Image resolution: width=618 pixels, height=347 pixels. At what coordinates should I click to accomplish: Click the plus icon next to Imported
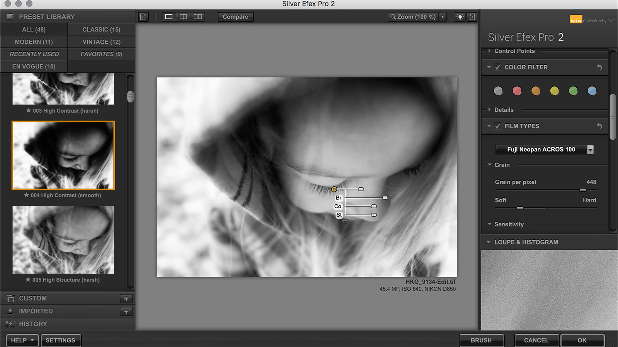[126, 312]
